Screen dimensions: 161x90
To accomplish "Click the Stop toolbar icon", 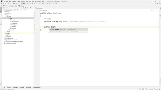I will pyautogui.click(x=40, y=3).
